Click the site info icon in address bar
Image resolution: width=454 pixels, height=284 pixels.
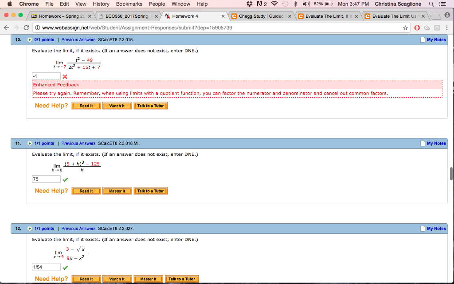point(38,28)
